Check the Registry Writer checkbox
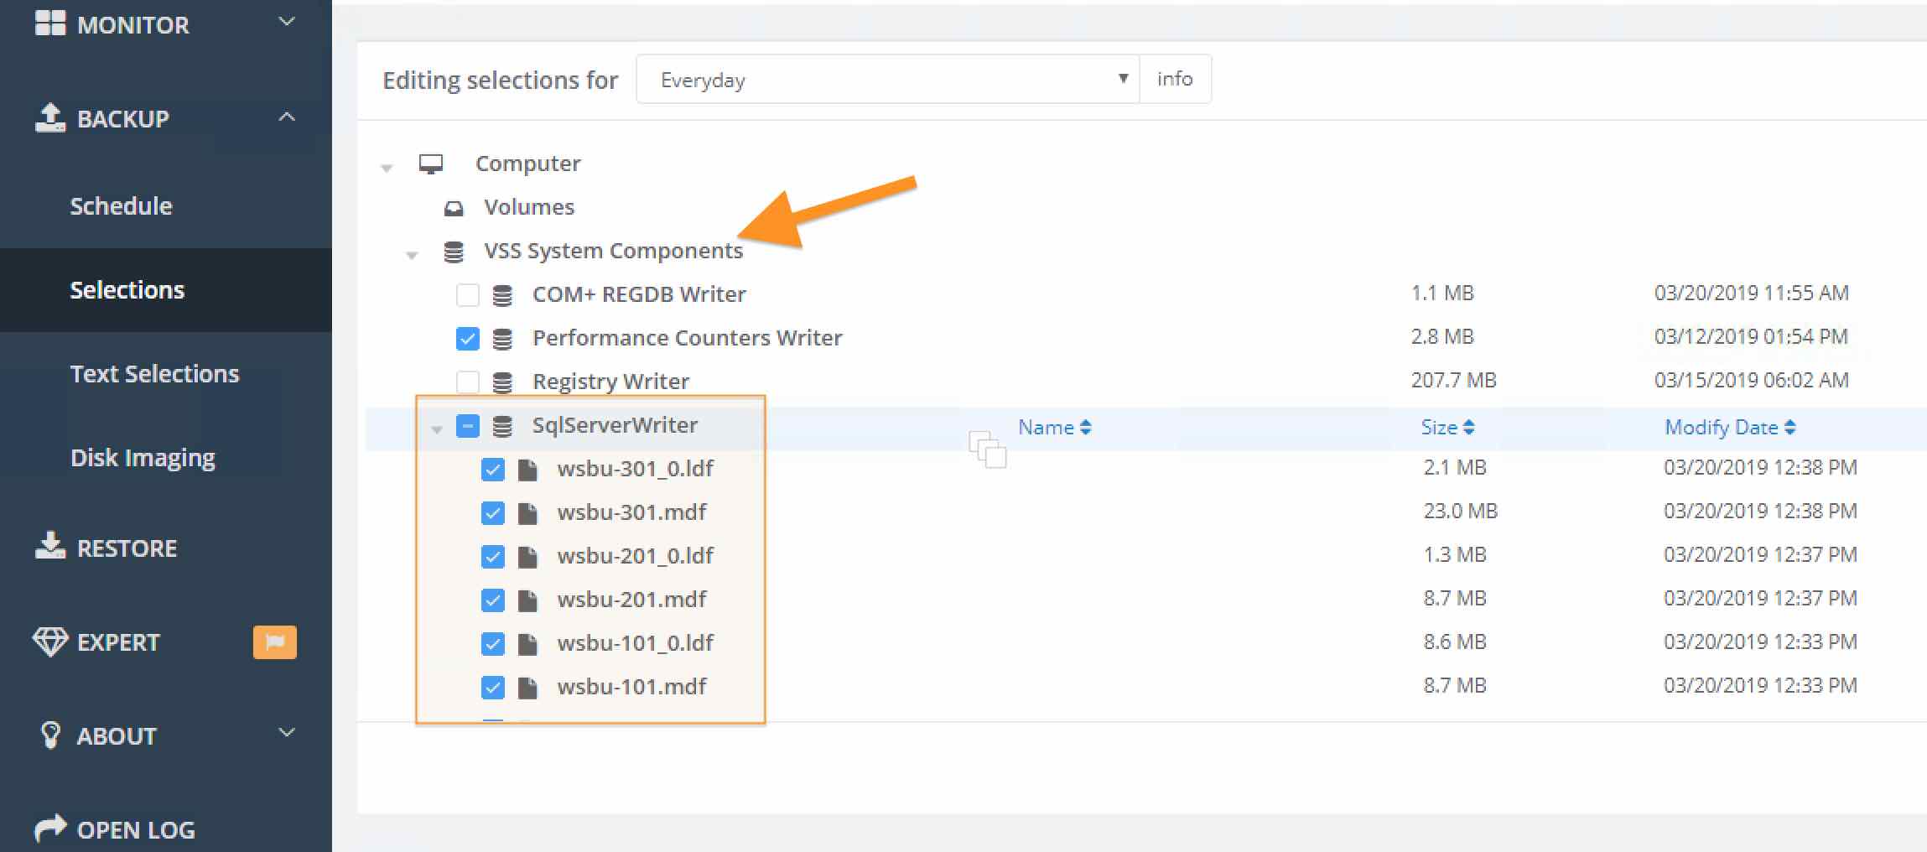1927x852 pixels. (x=468, y=382)
